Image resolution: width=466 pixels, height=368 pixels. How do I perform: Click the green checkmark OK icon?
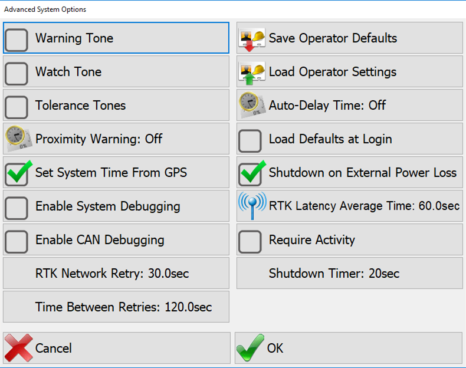coord(250,347)
